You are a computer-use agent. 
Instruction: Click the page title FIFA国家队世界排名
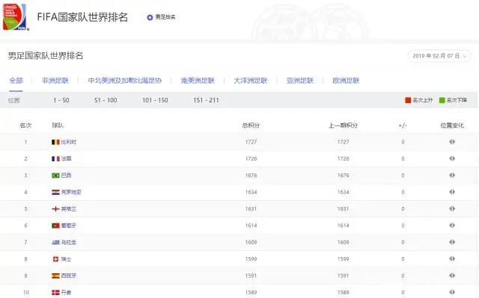(82, 17)
